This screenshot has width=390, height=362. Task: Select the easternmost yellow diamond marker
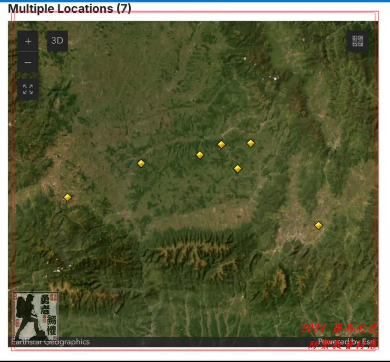(x=318, y=225)
